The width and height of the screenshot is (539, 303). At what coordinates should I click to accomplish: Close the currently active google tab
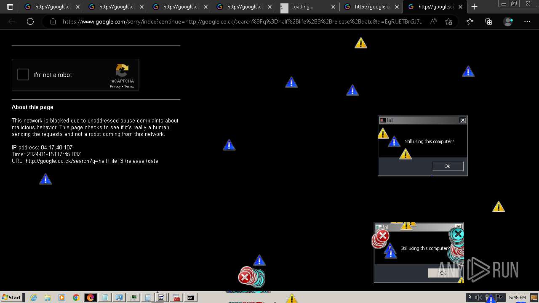(461, 7)
